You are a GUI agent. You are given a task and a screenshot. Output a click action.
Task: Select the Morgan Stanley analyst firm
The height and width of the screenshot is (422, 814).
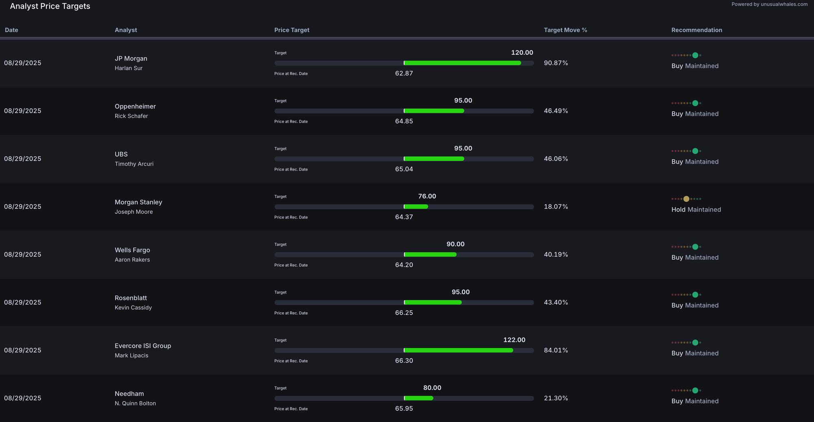point(138,202)
